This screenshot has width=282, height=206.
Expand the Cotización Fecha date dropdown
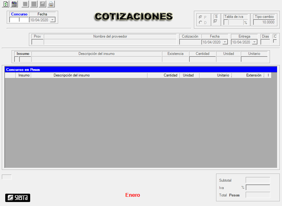225,42
